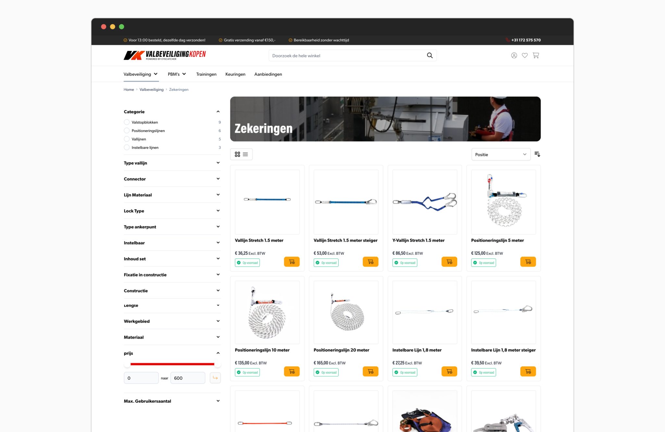Click the maximum price input showing 600
Image resolution: width=665 pixels, height=432 pixels.
click(x=188, y=378)
